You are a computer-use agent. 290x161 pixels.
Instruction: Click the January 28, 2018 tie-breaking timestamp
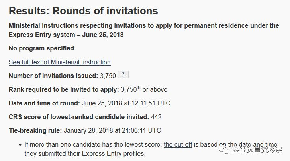112,130
